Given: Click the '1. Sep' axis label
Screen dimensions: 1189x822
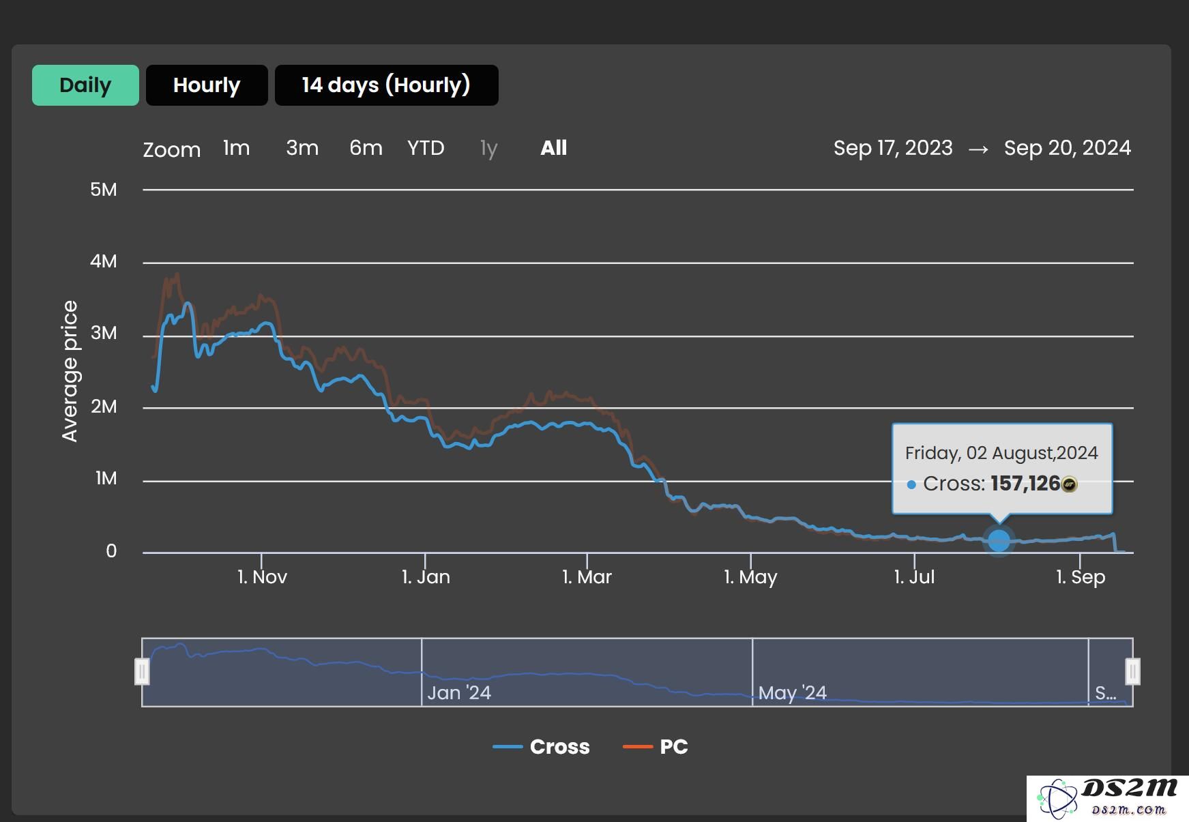Looking at the screenshot, I should click(x=1081, y=577).
